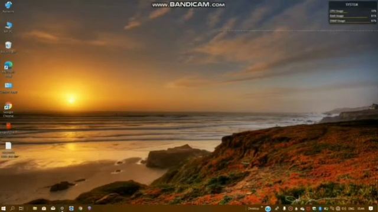Open the action center notifications icon
Screen dimensions: 378x212
[371, 208]
